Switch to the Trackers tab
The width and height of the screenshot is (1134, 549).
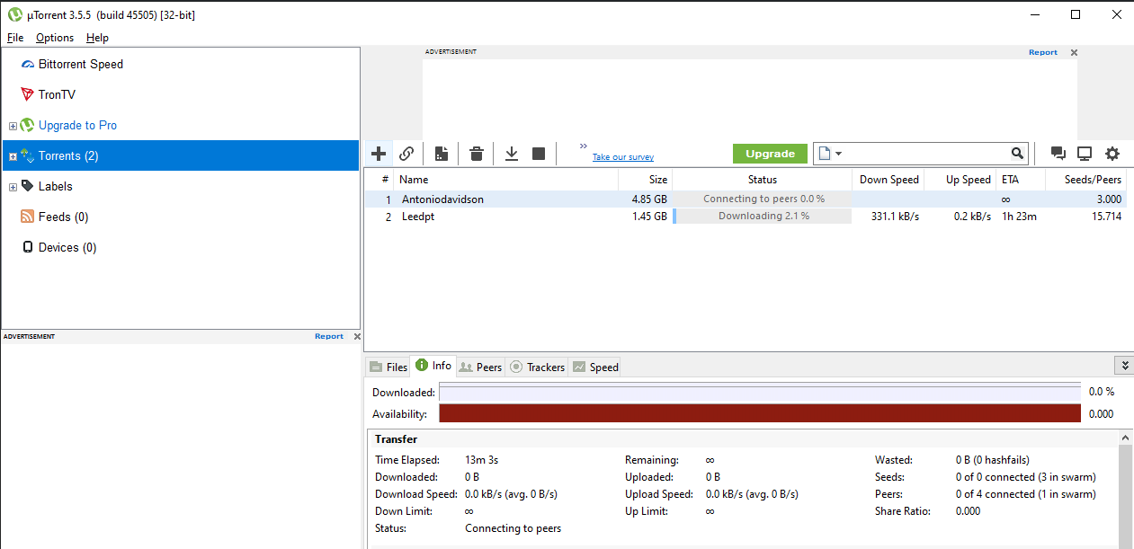point(537,367)
